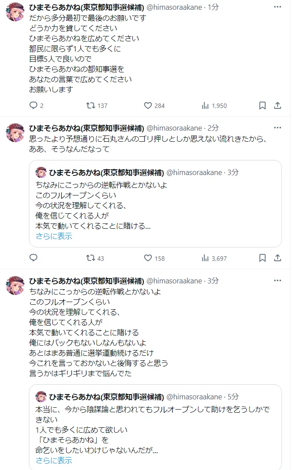Expand quoted 5分 tweet via さらに表示

54,460
